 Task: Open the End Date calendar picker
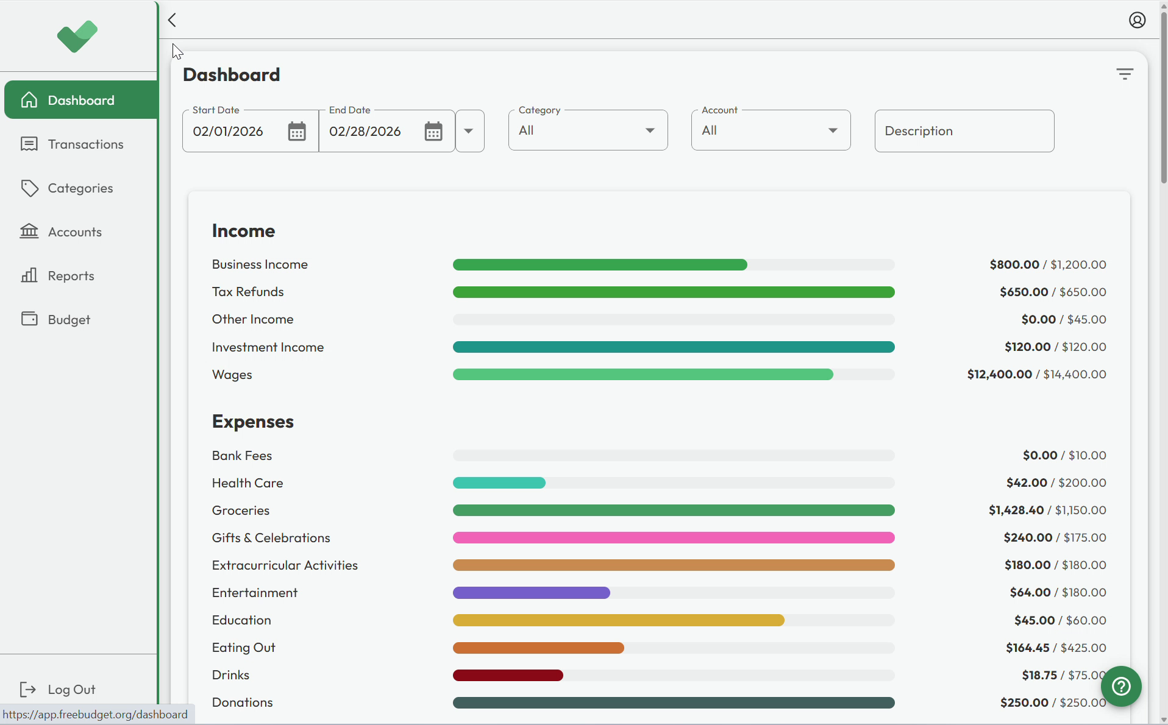click(433, 131)
